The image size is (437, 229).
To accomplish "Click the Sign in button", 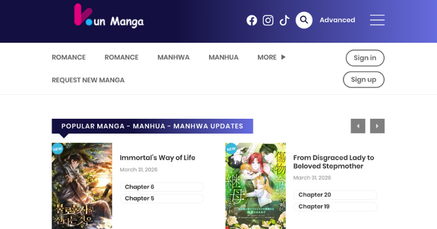I will 365,58.
